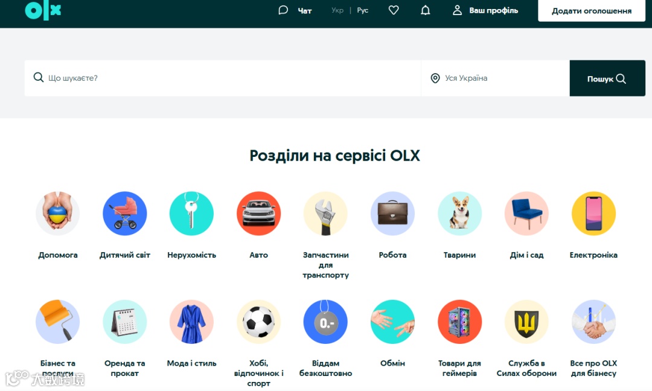Click the Робота label
The width and height of the screenshot is (652, 391).
pos(392,255)
